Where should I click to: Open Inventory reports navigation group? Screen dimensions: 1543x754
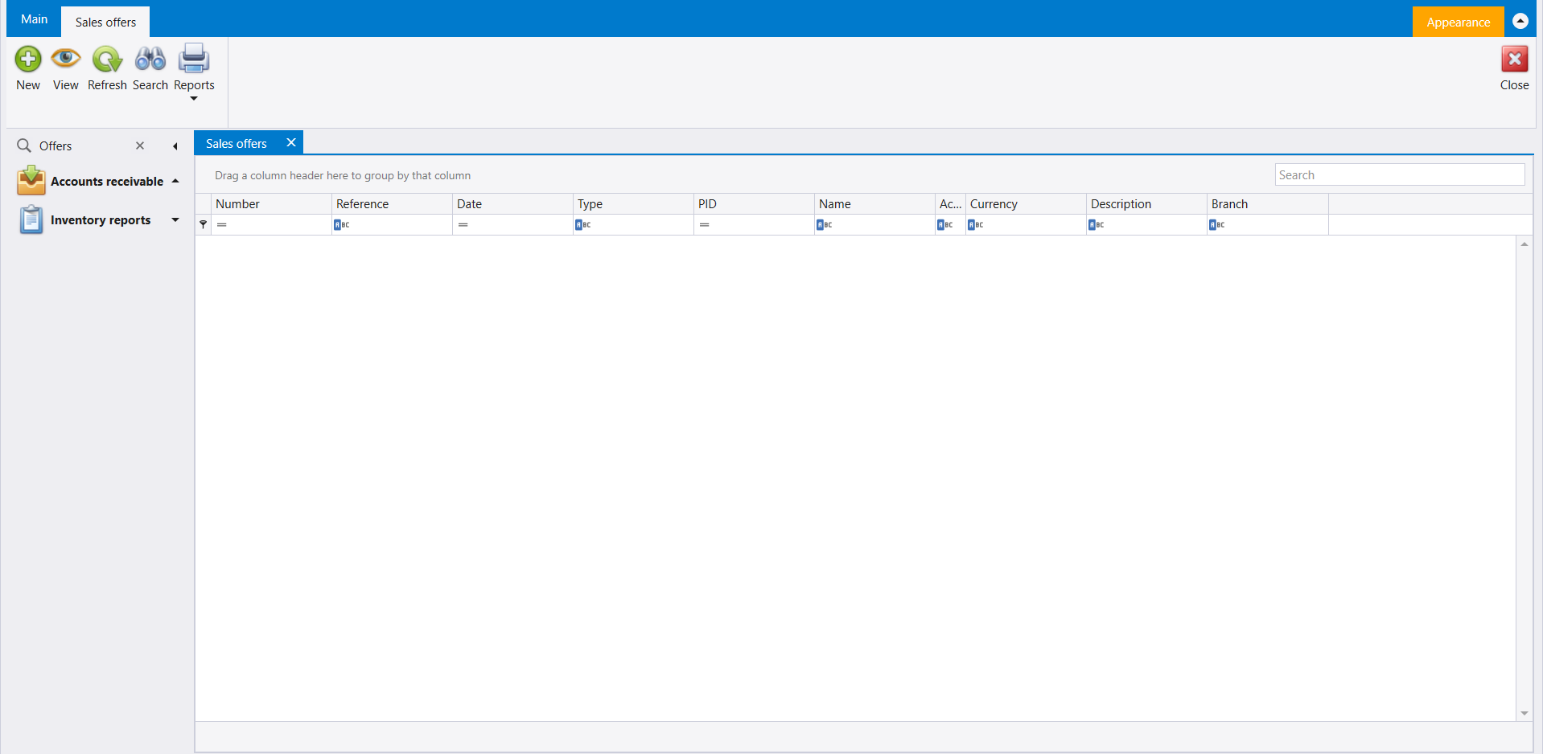101,220
